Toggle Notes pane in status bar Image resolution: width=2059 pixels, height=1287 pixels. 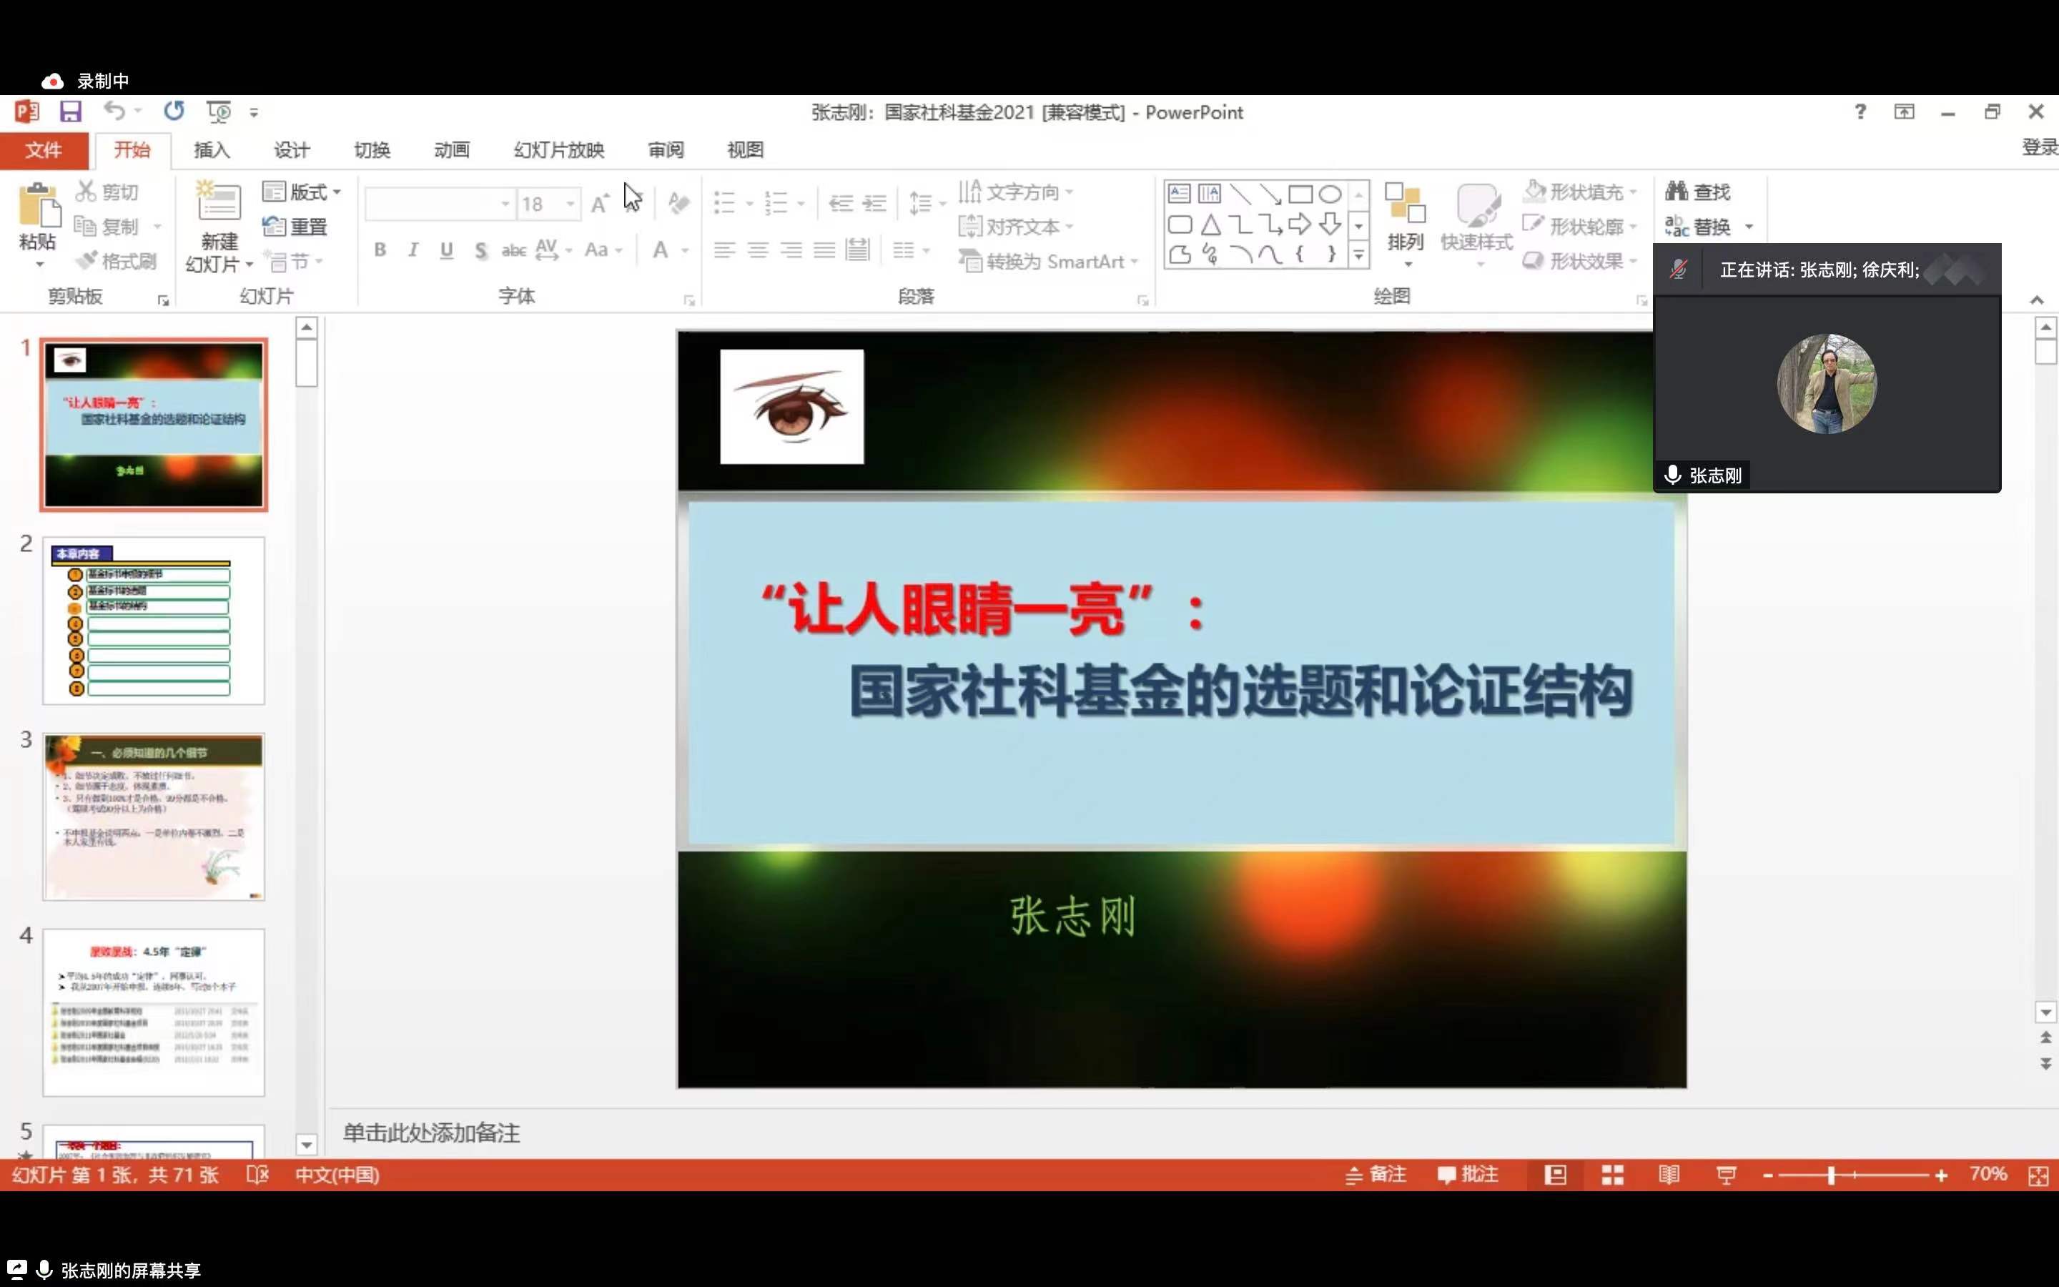(x=1376, y=1175)
